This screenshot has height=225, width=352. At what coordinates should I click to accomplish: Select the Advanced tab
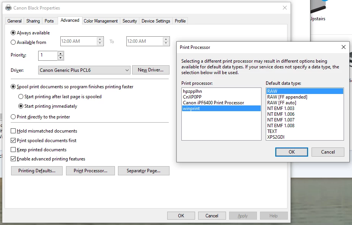(x=70, y=20)
